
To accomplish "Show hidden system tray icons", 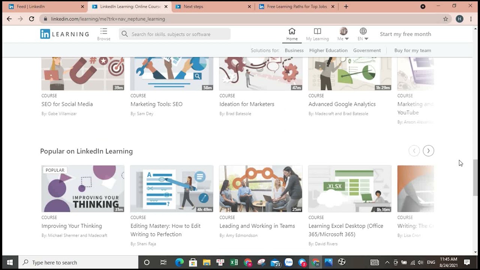I will [387, 262].
